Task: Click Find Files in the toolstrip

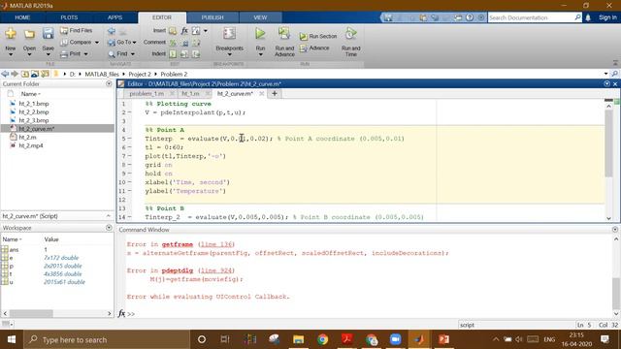Action: 77,30
